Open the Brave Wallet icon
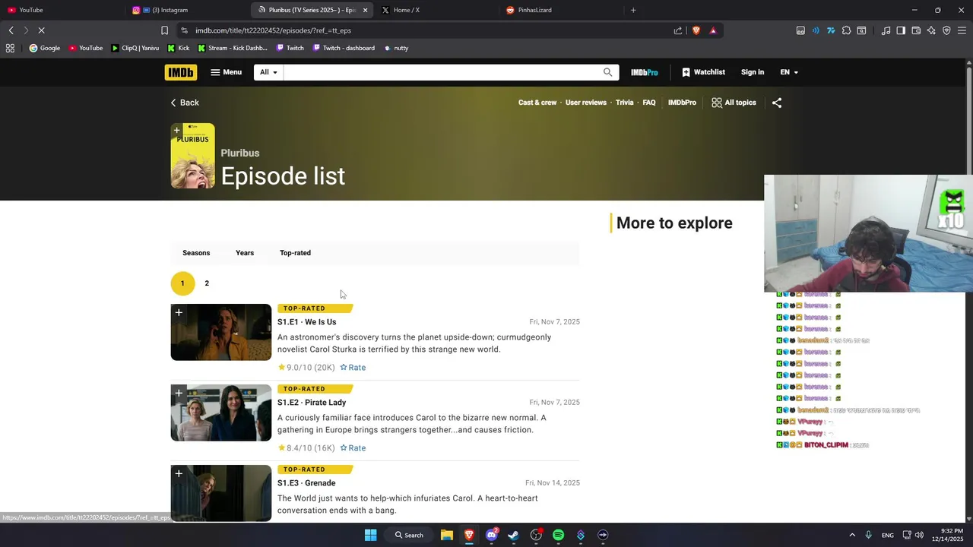 tap(916, 30)
